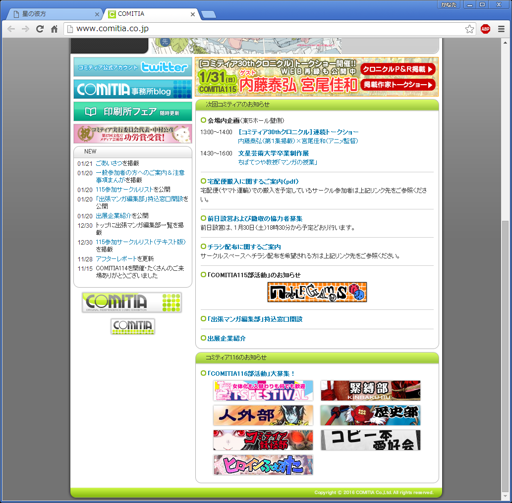Open 一般参加者の方へのご案内&注意事項まんが link
512x503 pixels.
click(140, 176)
